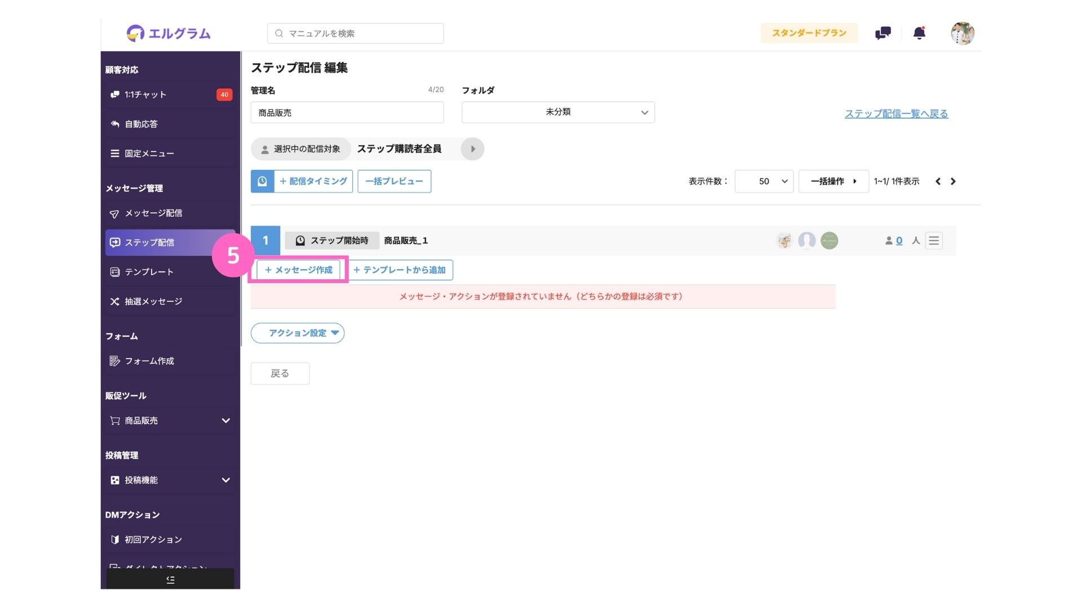
Task: Click the gray person avatar in step 1 row
Action: 807,241
